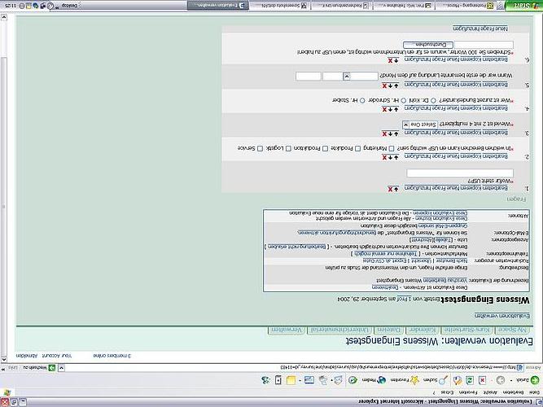Click the yellow note toolbar icon

click(x=291, y=380)
